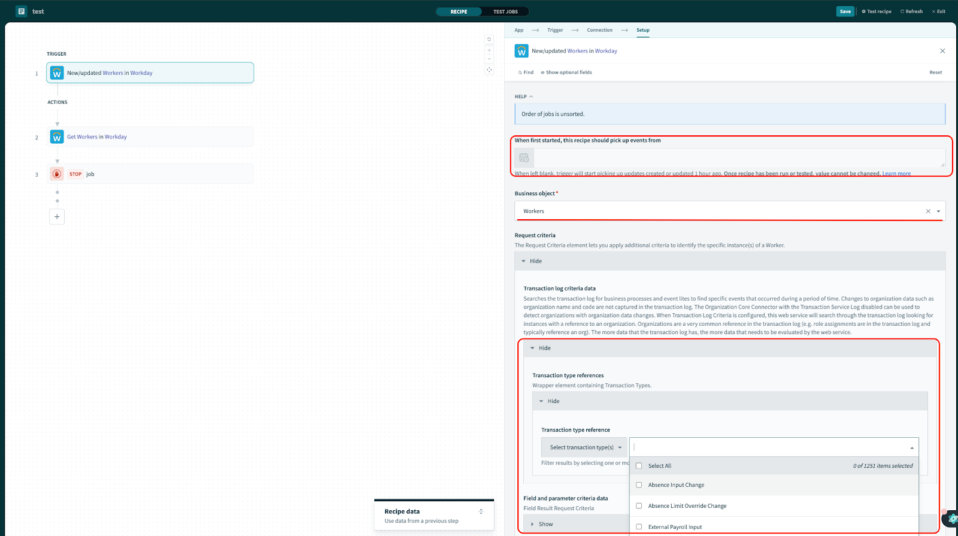
Task: Expand Field and parameter criteria Show toggle
Action: click(x=542, y=524)
